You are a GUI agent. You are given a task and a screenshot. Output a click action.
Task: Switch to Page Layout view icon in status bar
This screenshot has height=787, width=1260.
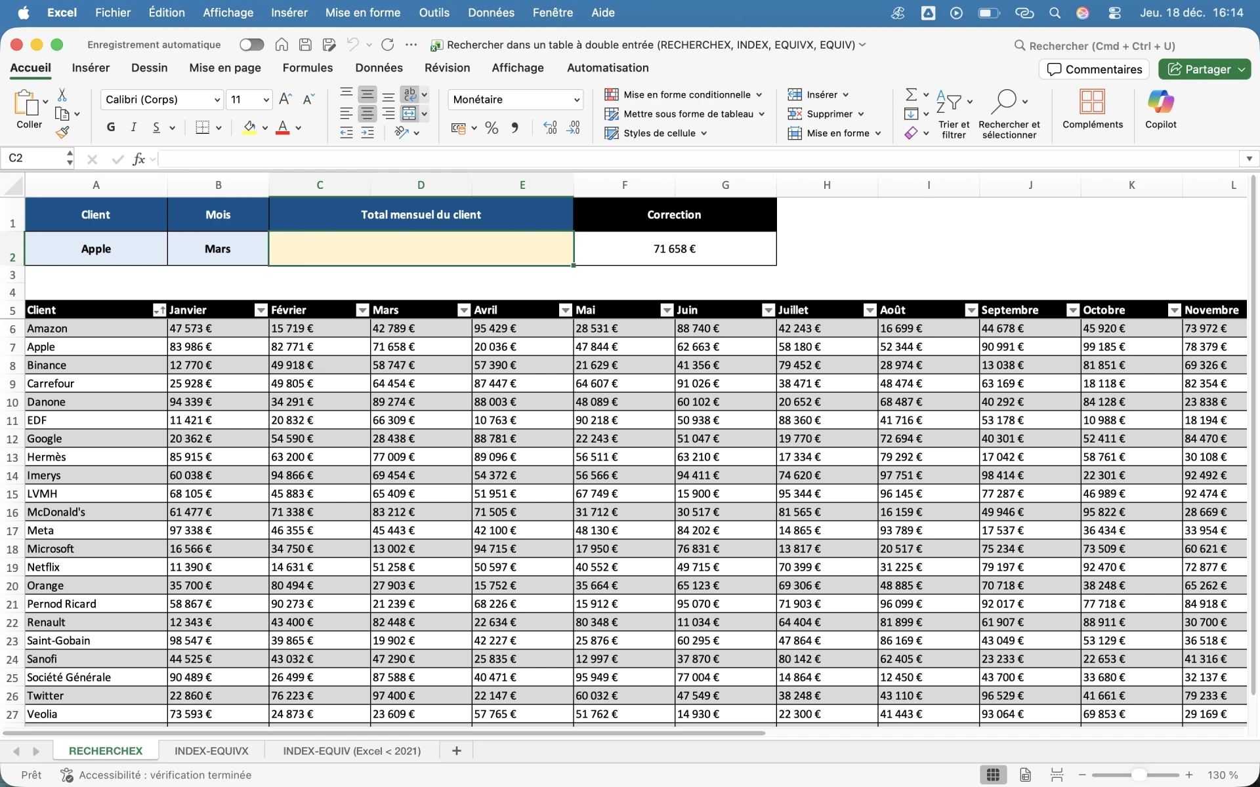click(1025, 775)
